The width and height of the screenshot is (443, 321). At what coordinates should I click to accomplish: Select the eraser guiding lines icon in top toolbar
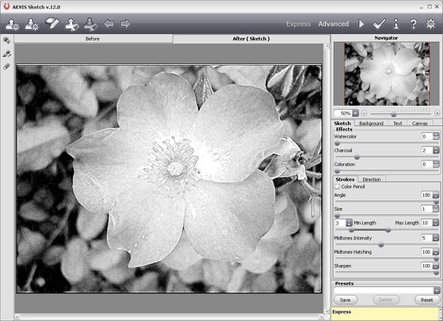pos(52,24)
